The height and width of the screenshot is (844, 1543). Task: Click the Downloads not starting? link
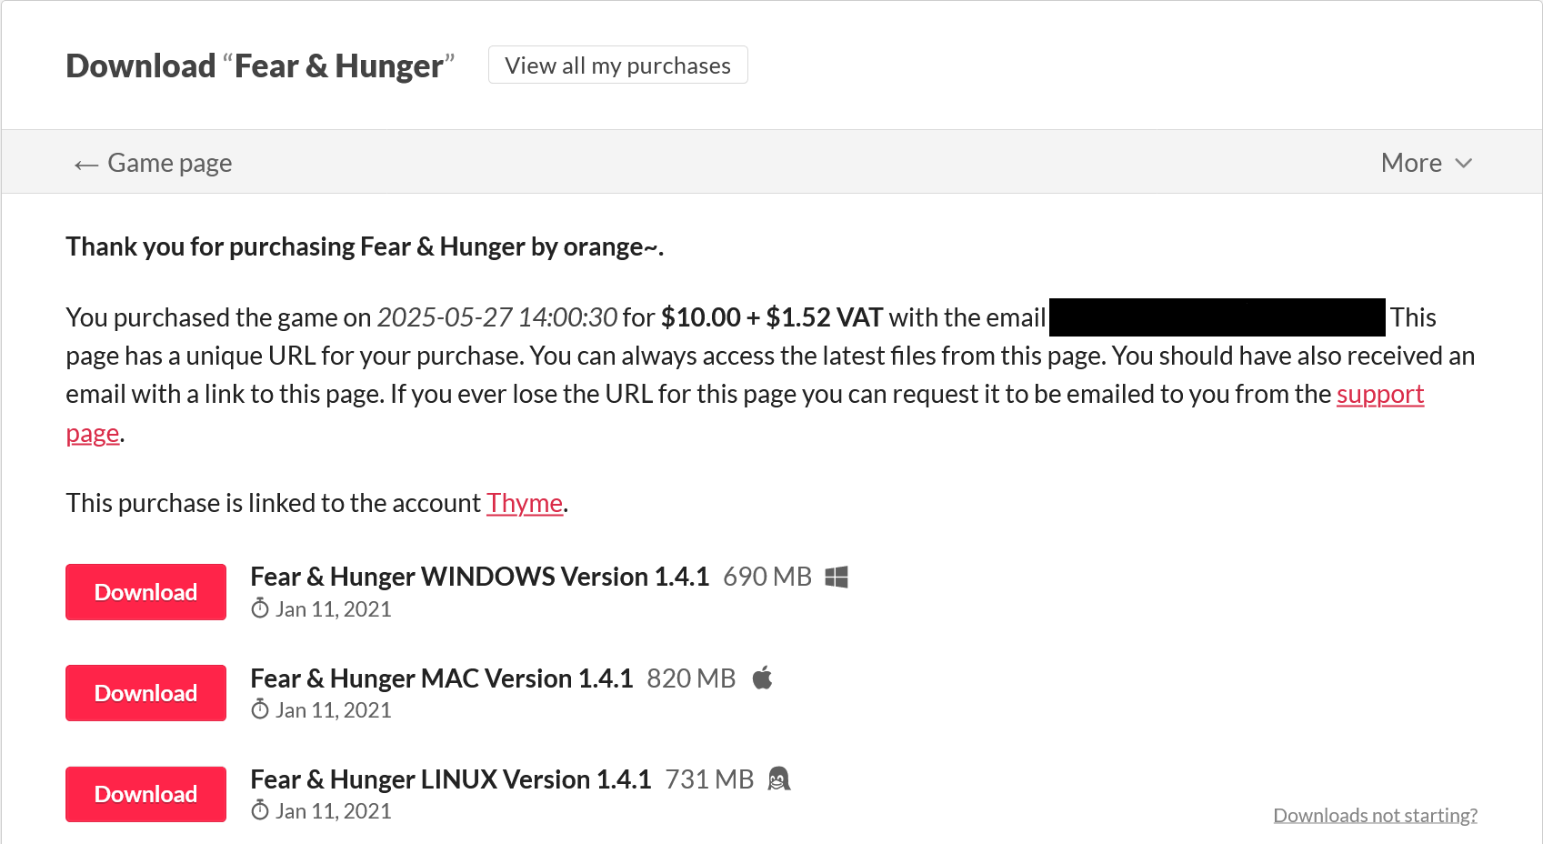coord(1375,815)
